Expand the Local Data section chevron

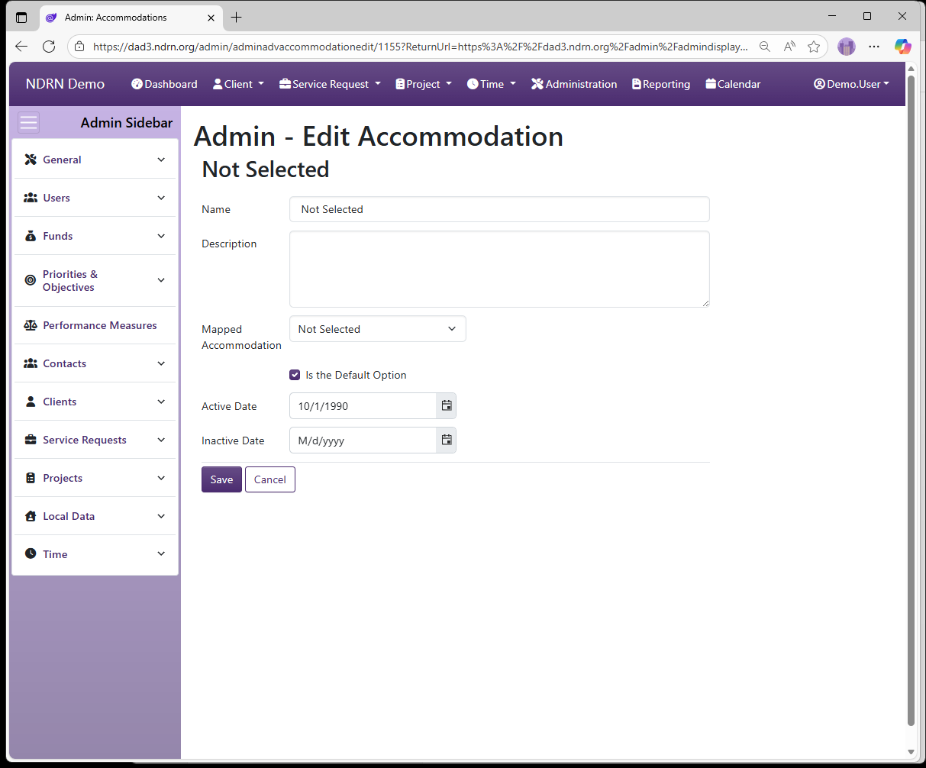point(161,516)
